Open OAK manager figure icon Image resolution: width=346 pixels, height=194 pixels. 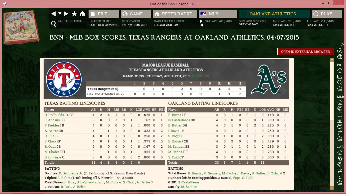[340, 159]
